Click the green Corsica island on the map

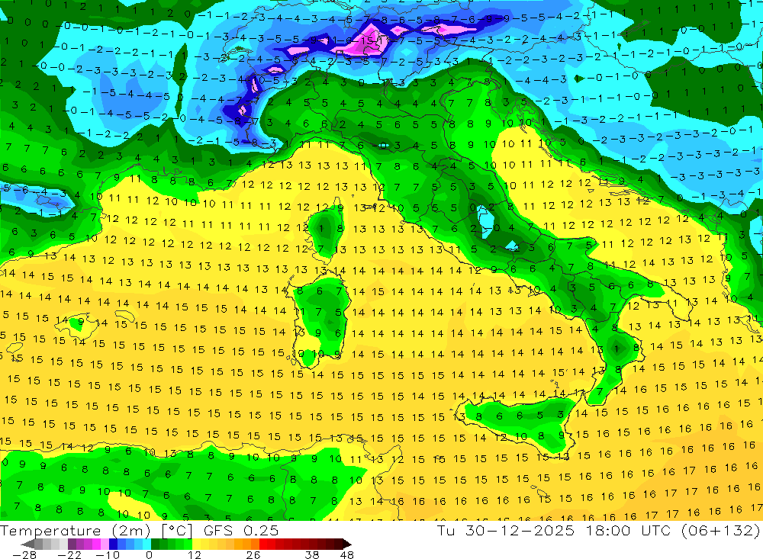click(325, 231)
